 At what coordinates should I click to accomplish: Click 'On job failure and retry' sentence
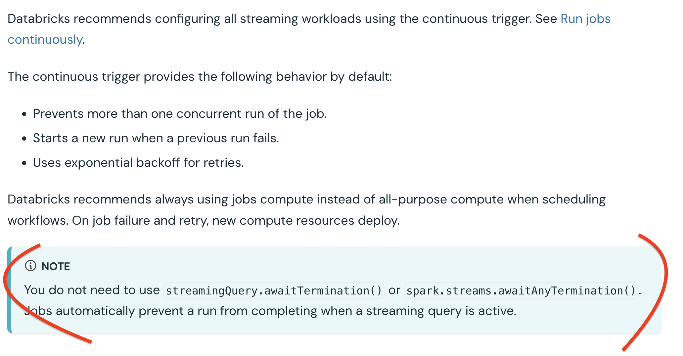tap(236, 221)
